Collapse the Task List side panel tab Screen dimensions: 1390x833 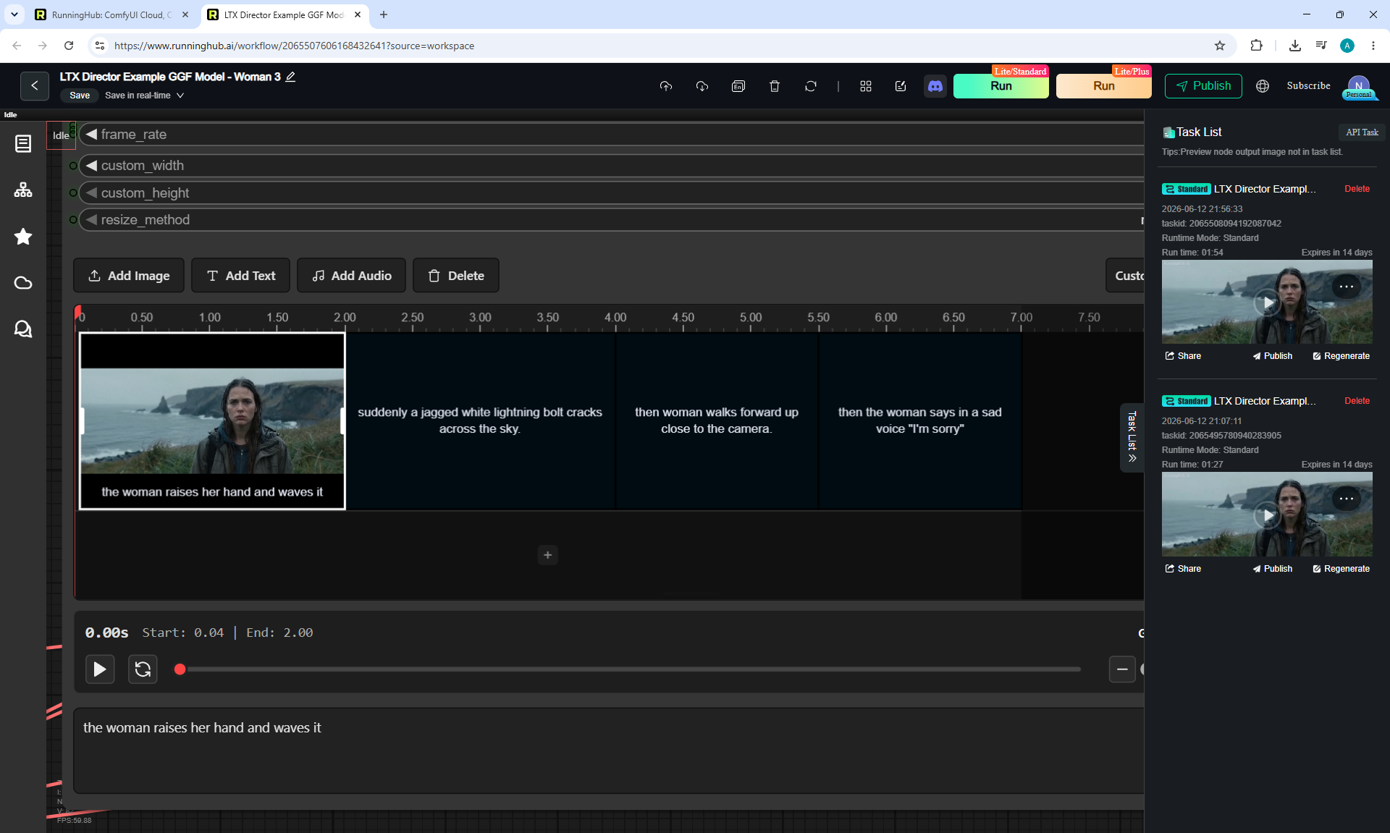1132,437
